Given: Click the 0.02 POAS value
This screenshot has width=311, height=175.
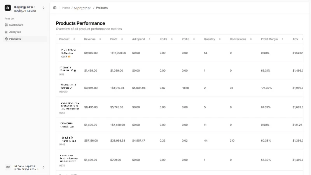Looking at the screenshot, I should tap(185, 140).
